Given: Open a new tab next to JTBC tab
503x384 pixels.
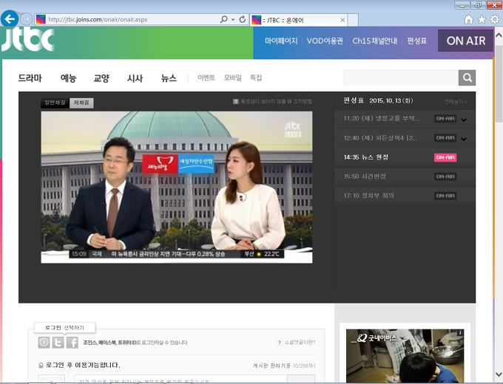Looking at the screenshot, I should click(353, 20).
